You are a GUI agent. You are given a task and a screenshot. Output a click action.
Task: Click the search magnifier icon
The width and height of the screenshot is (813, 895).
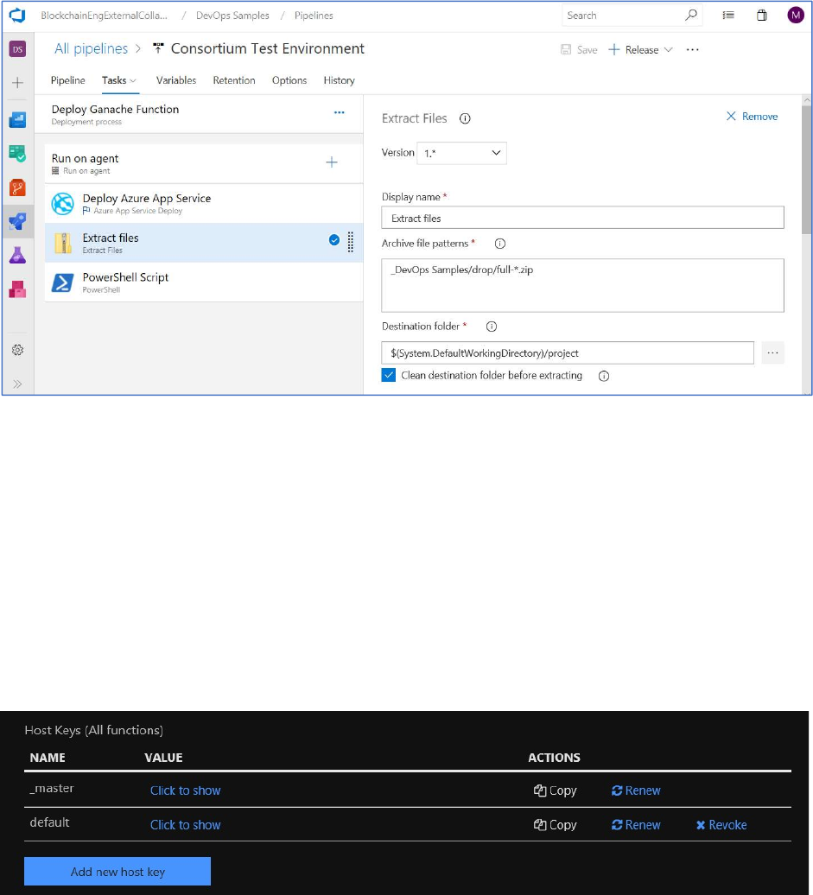pyautogui.click(x=691, y=16)
